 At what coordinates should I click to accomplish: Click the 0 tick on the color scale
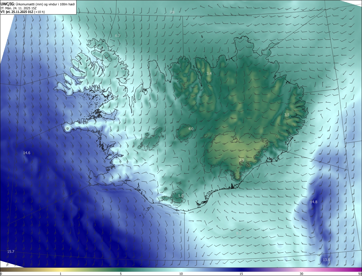[1, 274]
